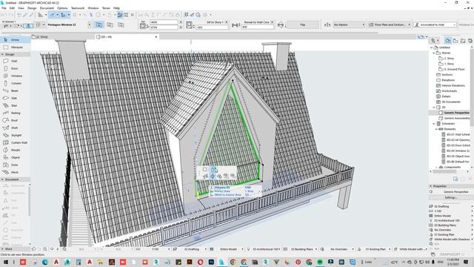
Task: Open the Floor Plan and Section dropdown
Action: [390, 24]
